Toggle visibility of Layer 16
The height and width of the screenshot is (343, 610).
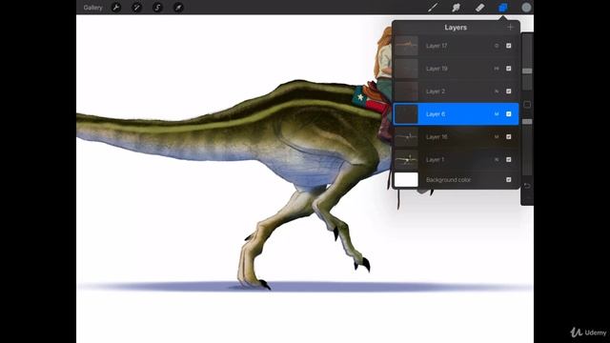508,137
